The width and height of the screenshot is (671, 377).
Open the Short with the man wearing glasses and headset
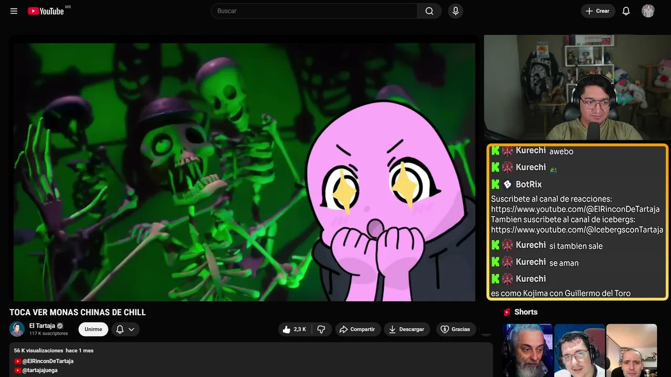coord(579,350)
